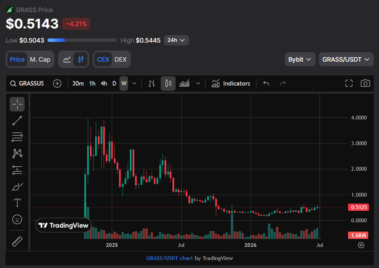Click the GRASSUS symbol search field
Screen dimensions: 379x268
coord(27,83)
